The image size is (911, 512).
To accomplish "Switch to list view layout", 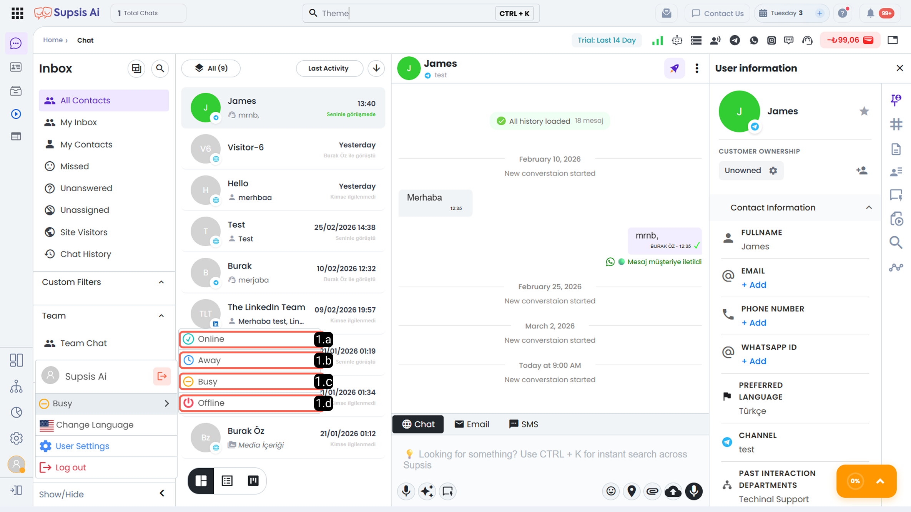I will pos(227,481).
